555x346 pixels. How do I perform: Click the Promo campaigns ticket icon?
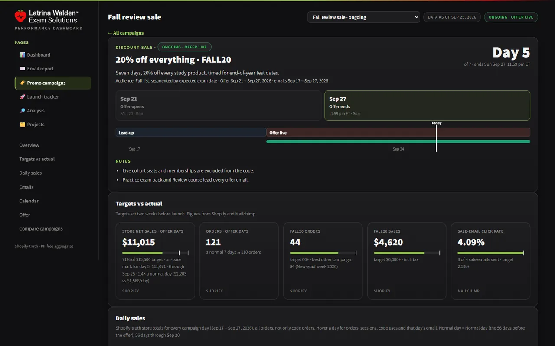pos(23,83)
